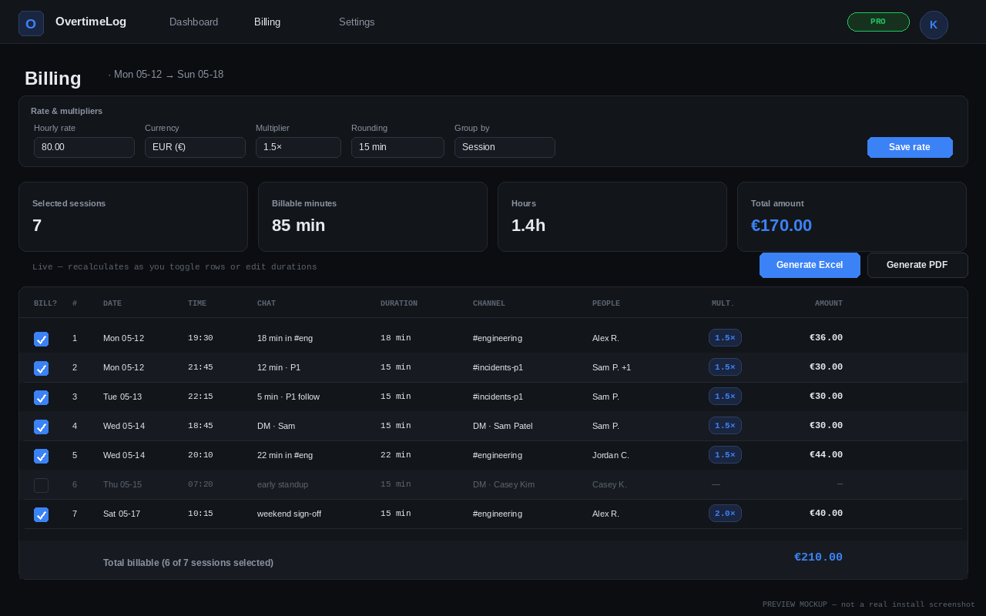
Task: Click the MULT. column header
Action: click(723, 303)
